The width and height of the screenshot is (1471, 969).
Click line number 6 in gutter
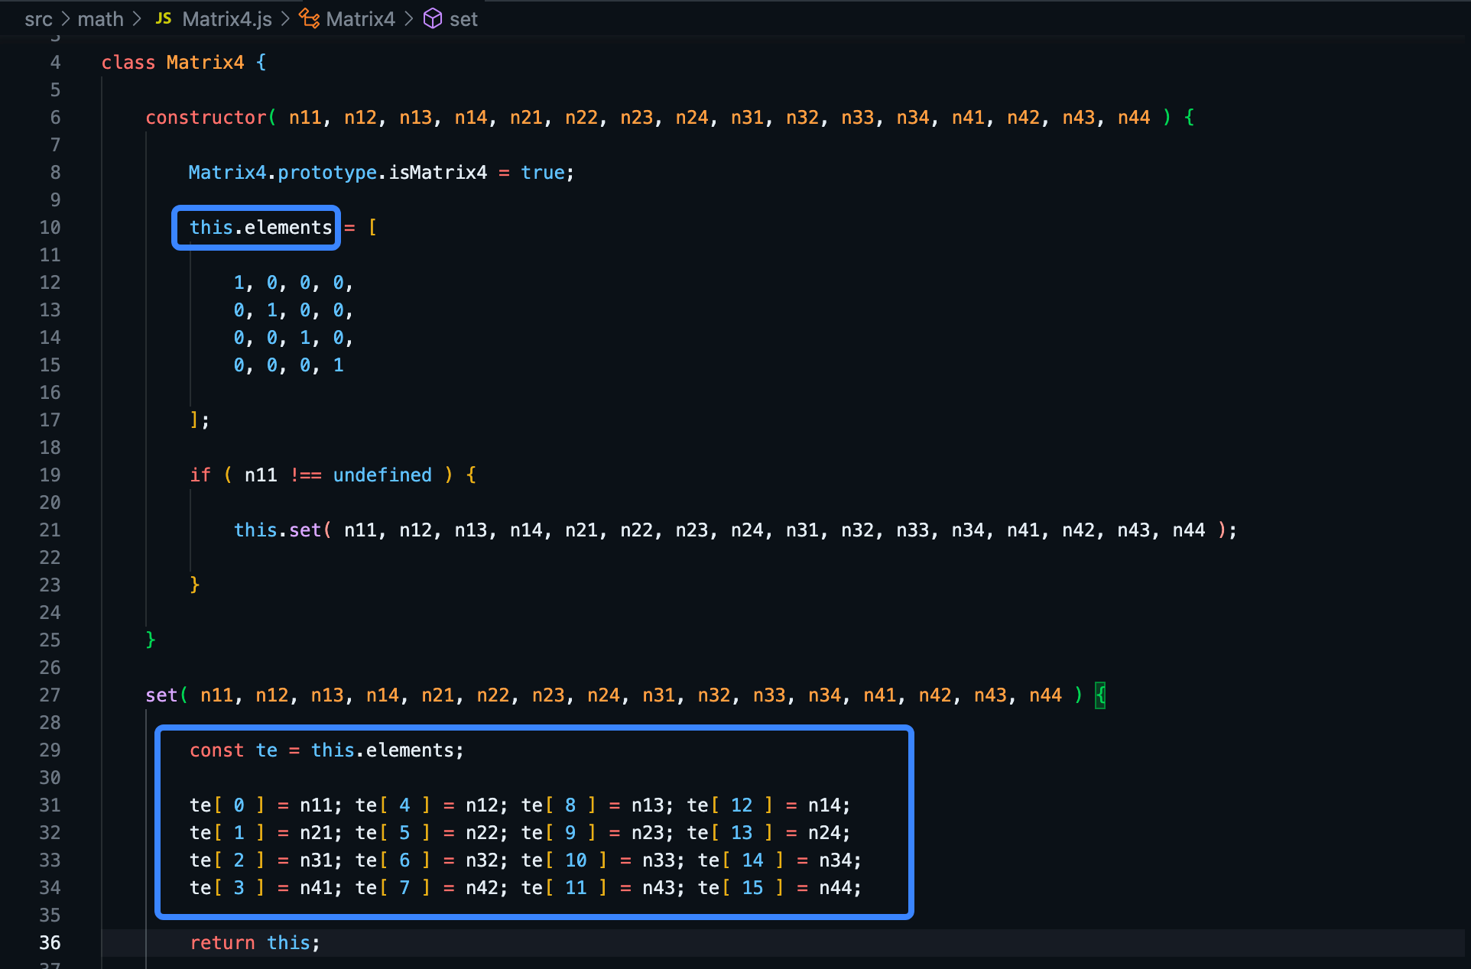[x=55, y=118]
